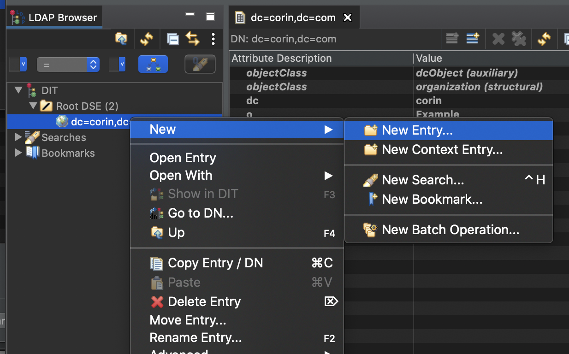569x354 pixels.
Task: Click the red Delete Entry X icon
Action: (x=157, y=302)
